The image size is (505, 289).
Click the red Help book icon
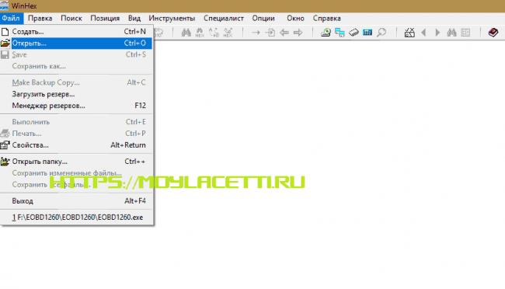pyautogui.click(x=493, y=32)
